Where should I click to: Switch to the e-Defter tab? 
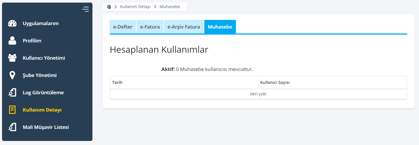(123, 27)
